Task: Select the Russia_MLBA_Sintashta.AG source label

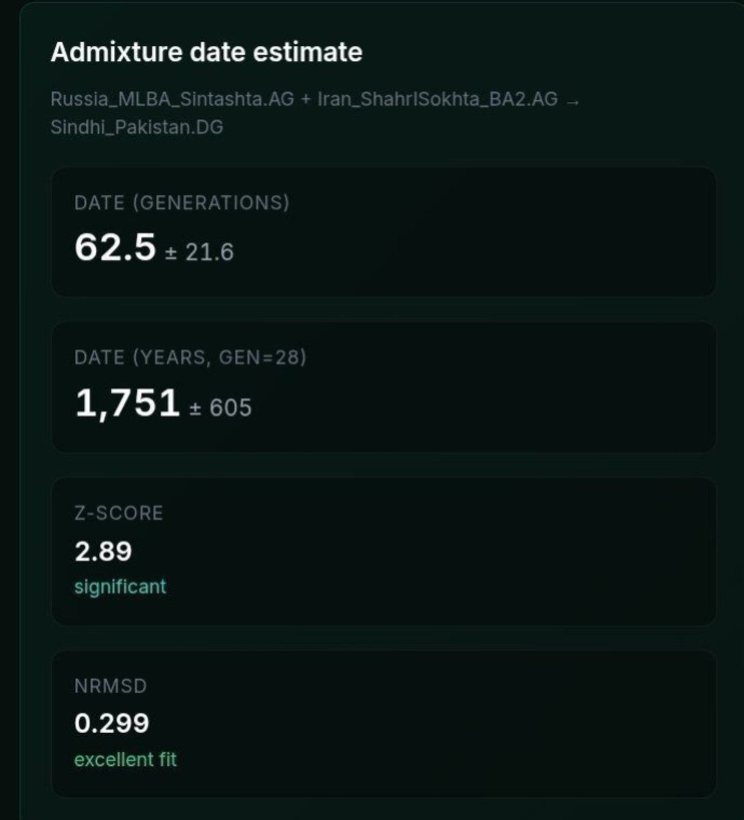Action: click(x=172, y=99)
